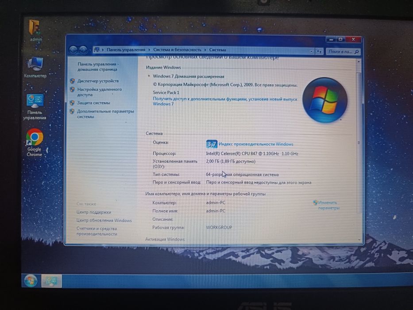
Task: Click scrollbar up arrow
Action: [359, 62]
